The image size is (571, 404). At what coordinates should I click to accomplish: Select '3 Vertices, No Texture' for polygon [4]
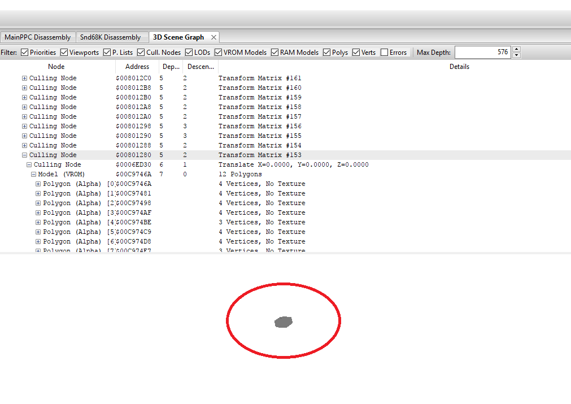coord(262,222)
